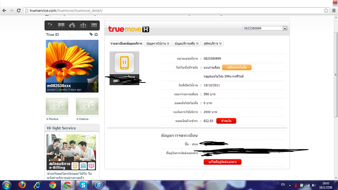Open iTunes from the taskbar

click(x=98, y=185)
